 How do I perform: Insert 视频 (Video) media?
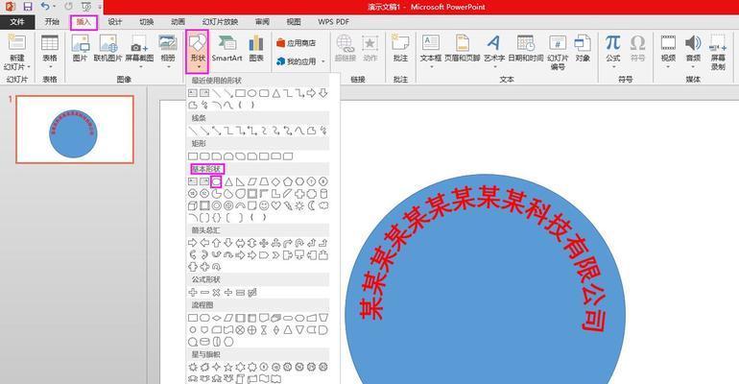(x=668, y=51)
